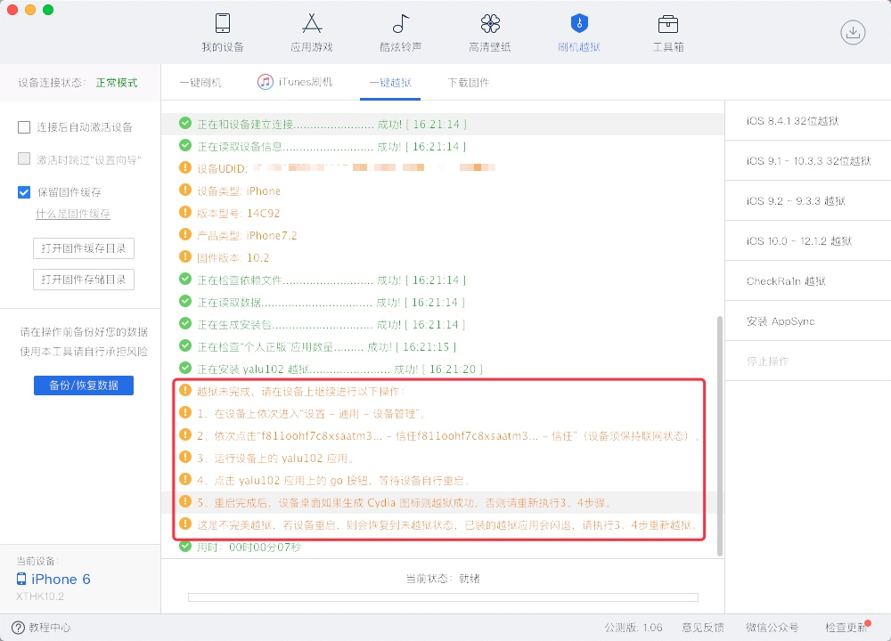Click 安装 AppSync option
Image resolution: width=891 pixels, height=641 pixels.
pyautogui.click(x=808, y=321)
